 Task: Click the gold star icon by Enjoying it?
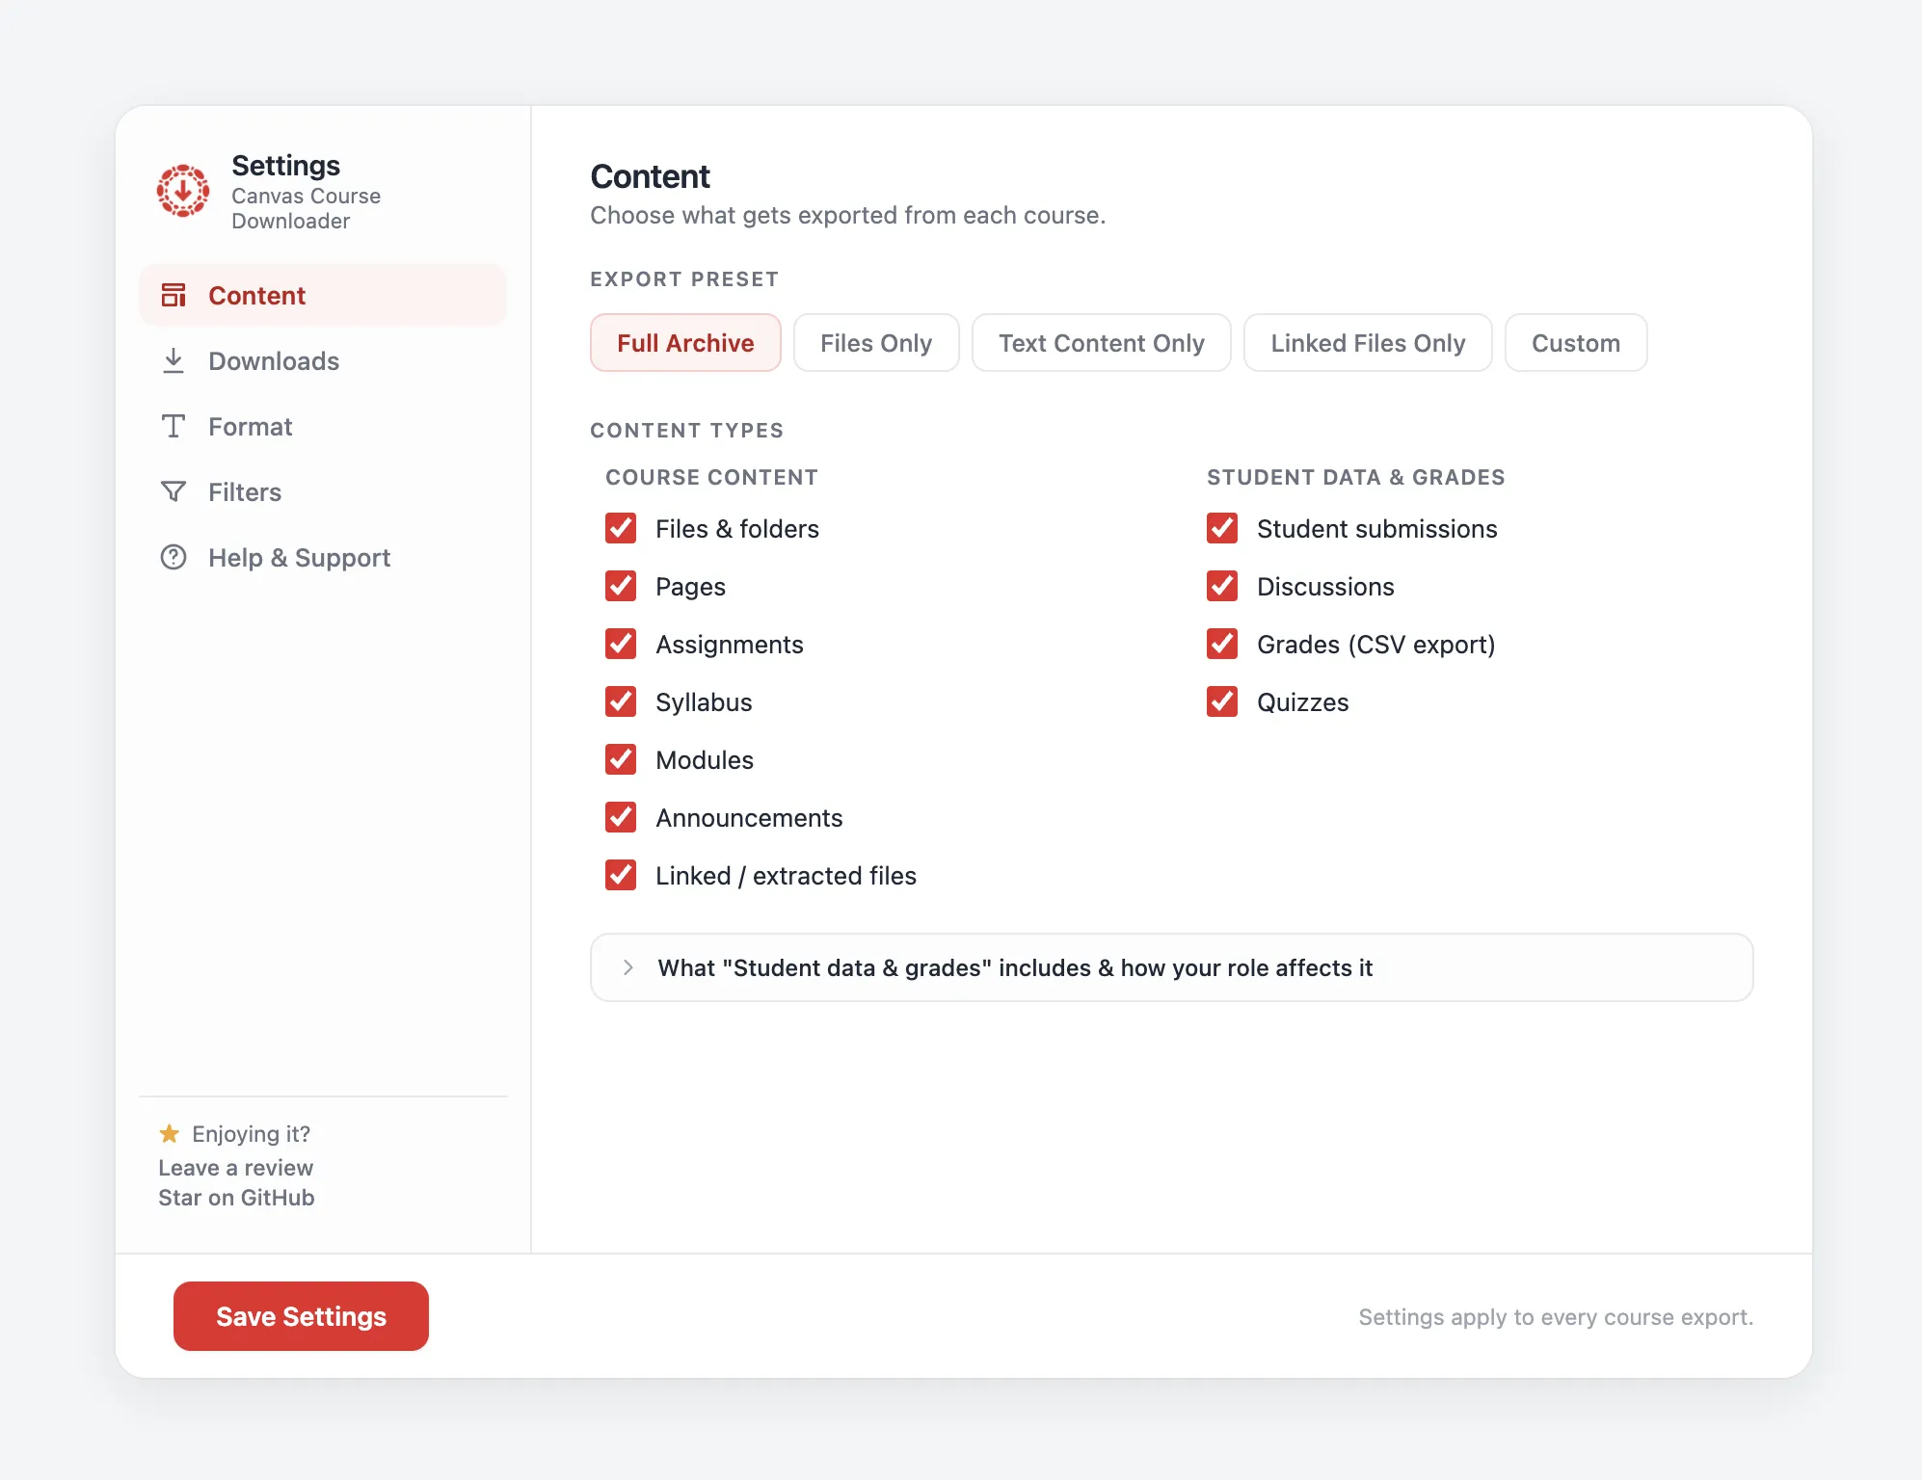170,1133
